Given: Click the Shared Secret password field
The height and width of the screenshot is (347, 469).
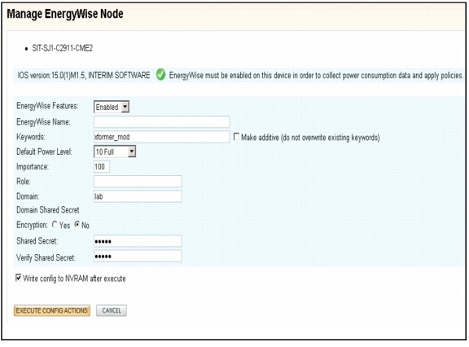Looking at the screenshot, I should click(x=138, y=241).
